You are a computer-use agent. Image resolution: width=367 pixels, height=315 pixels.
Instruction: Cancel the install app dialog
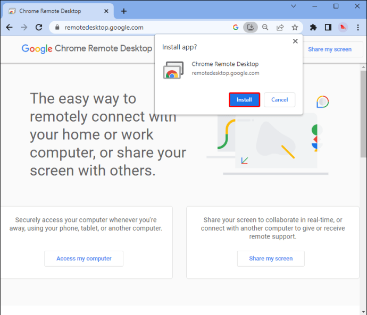[x=279, y=100]
